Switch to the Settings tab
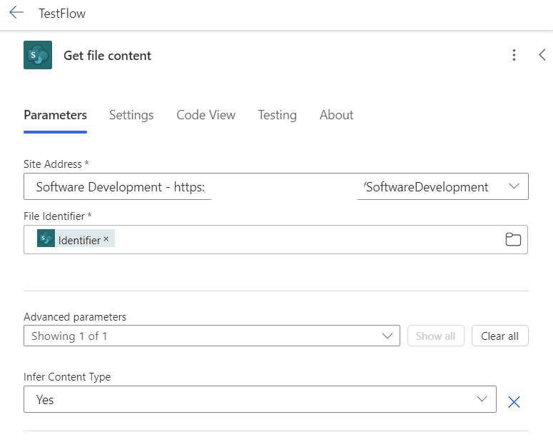This screenshot has height=447, width=553. coord(131,115)
